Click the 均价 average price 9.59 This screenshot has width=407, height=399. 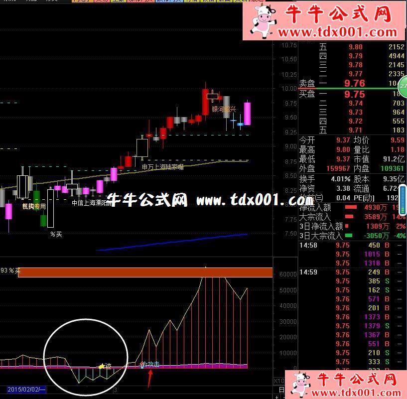pyautogui.click(x=398, y=140)
